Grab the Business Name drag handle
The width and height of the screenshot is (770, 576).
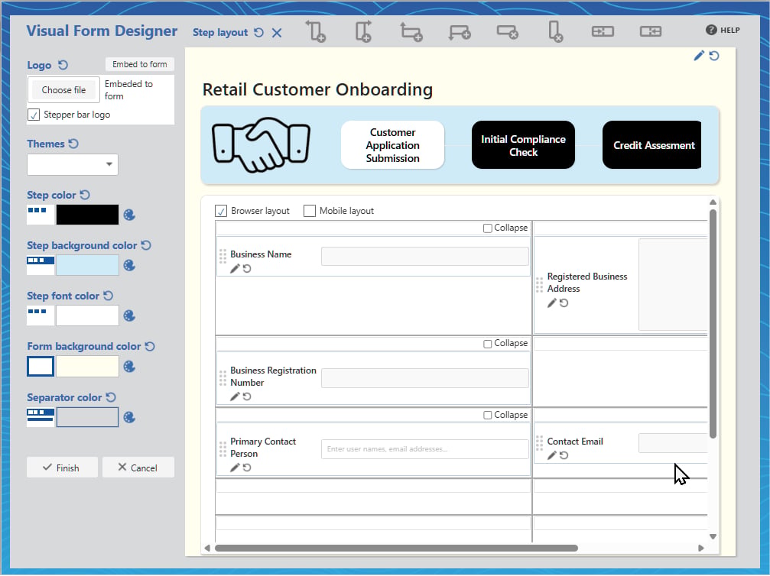point(223,256)
